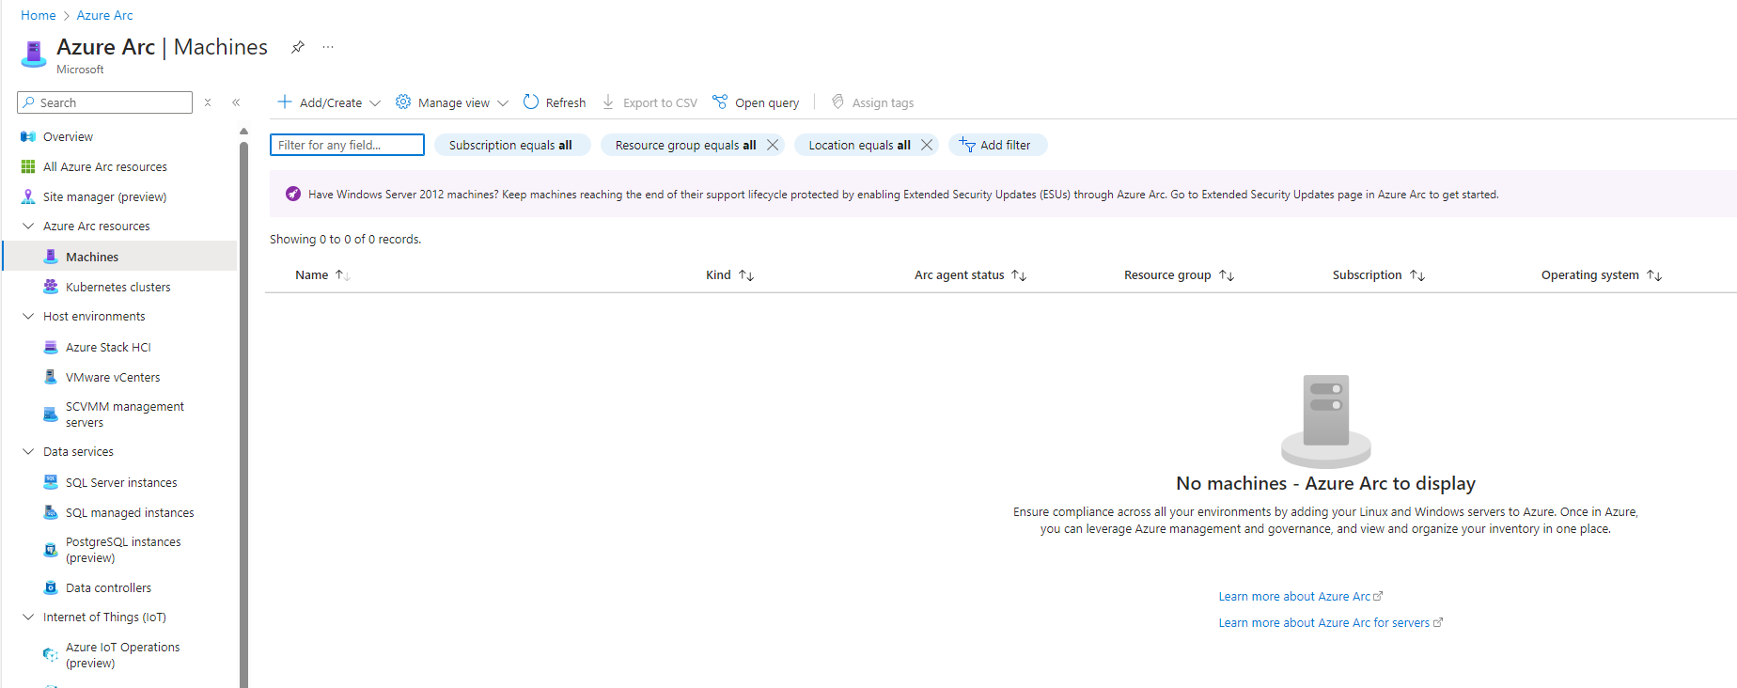1737x688 pixels.
Task: Click the Overview icon in sidebar
Action: click(x=28, y=136)
